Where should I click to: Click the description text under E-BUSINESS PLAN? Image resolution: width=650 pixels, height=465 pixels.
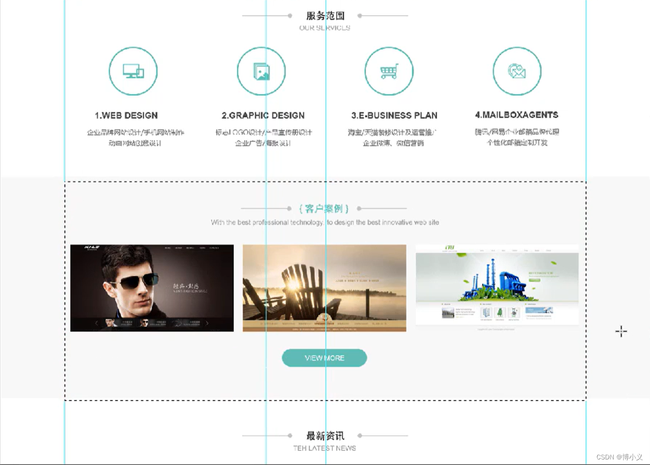coord(393,138)
